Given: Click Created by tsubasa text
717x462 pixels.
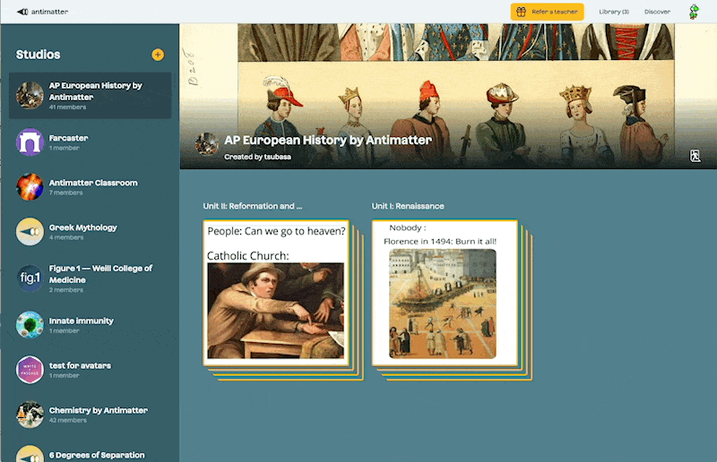Looking at the screenshot, I should [x=257, y=157].
